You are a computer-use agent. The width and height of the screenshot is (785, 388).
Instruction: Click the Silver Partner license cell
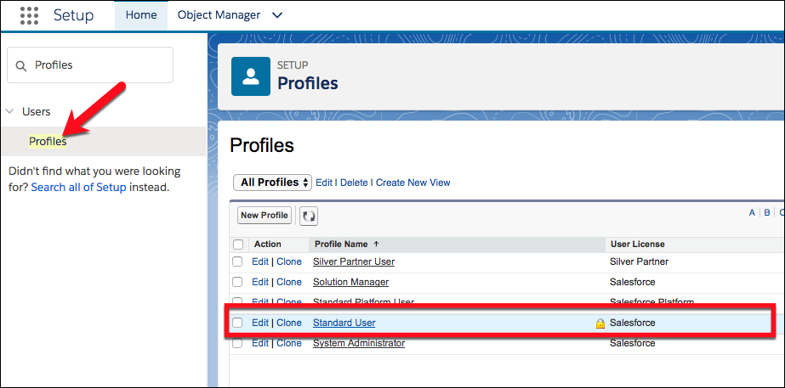[639, 261]
